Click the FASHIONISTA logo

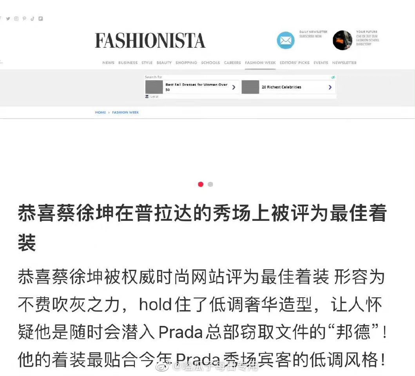(x=150, y=40)
